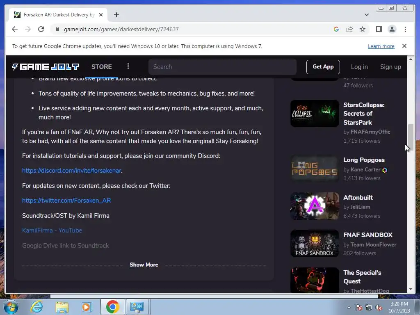
Task: Click the '1,715 followers' text
Action: [x=362, y=141]
